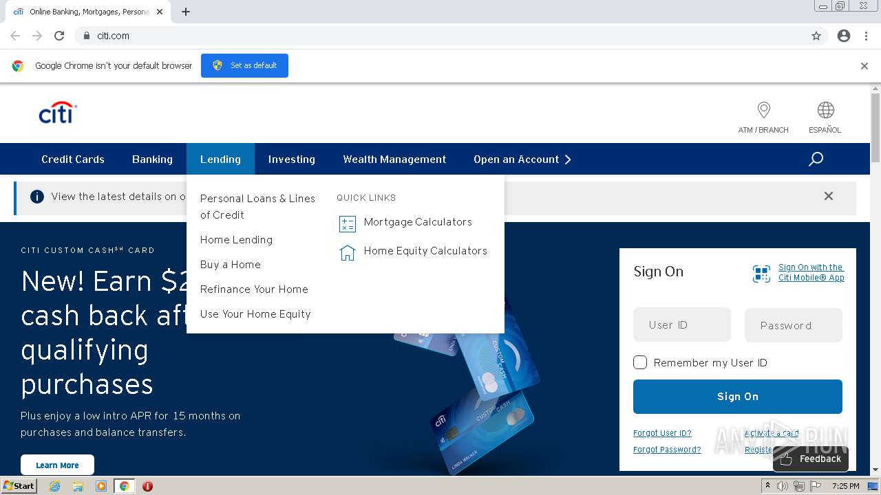The height and width of the screenshot is (495, 881).
Task: View site security lock icon
Action: (x=86, y=36)
